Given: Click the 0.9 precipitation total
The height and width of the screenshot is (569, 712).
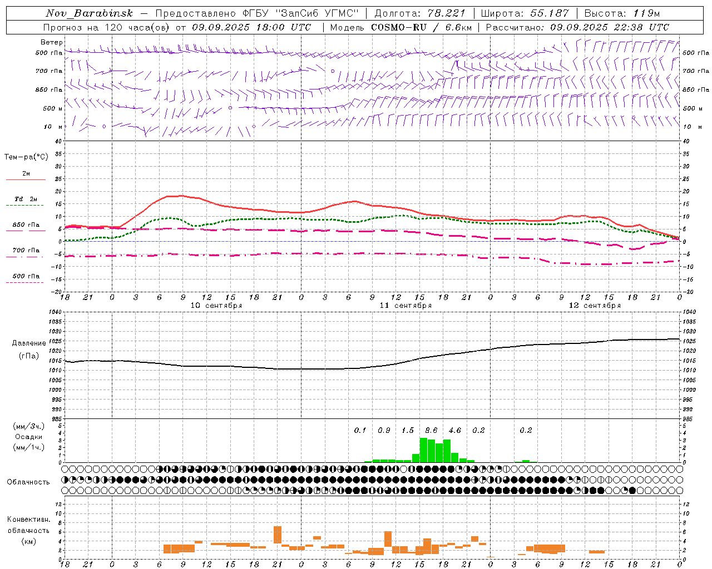Looking at the screenshot, I should (x=384, y=430).
